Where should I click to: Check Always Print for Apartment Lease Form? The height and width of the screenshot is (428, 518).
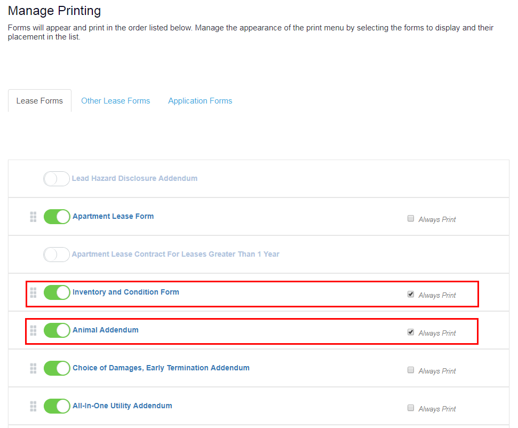click(411, 218)
